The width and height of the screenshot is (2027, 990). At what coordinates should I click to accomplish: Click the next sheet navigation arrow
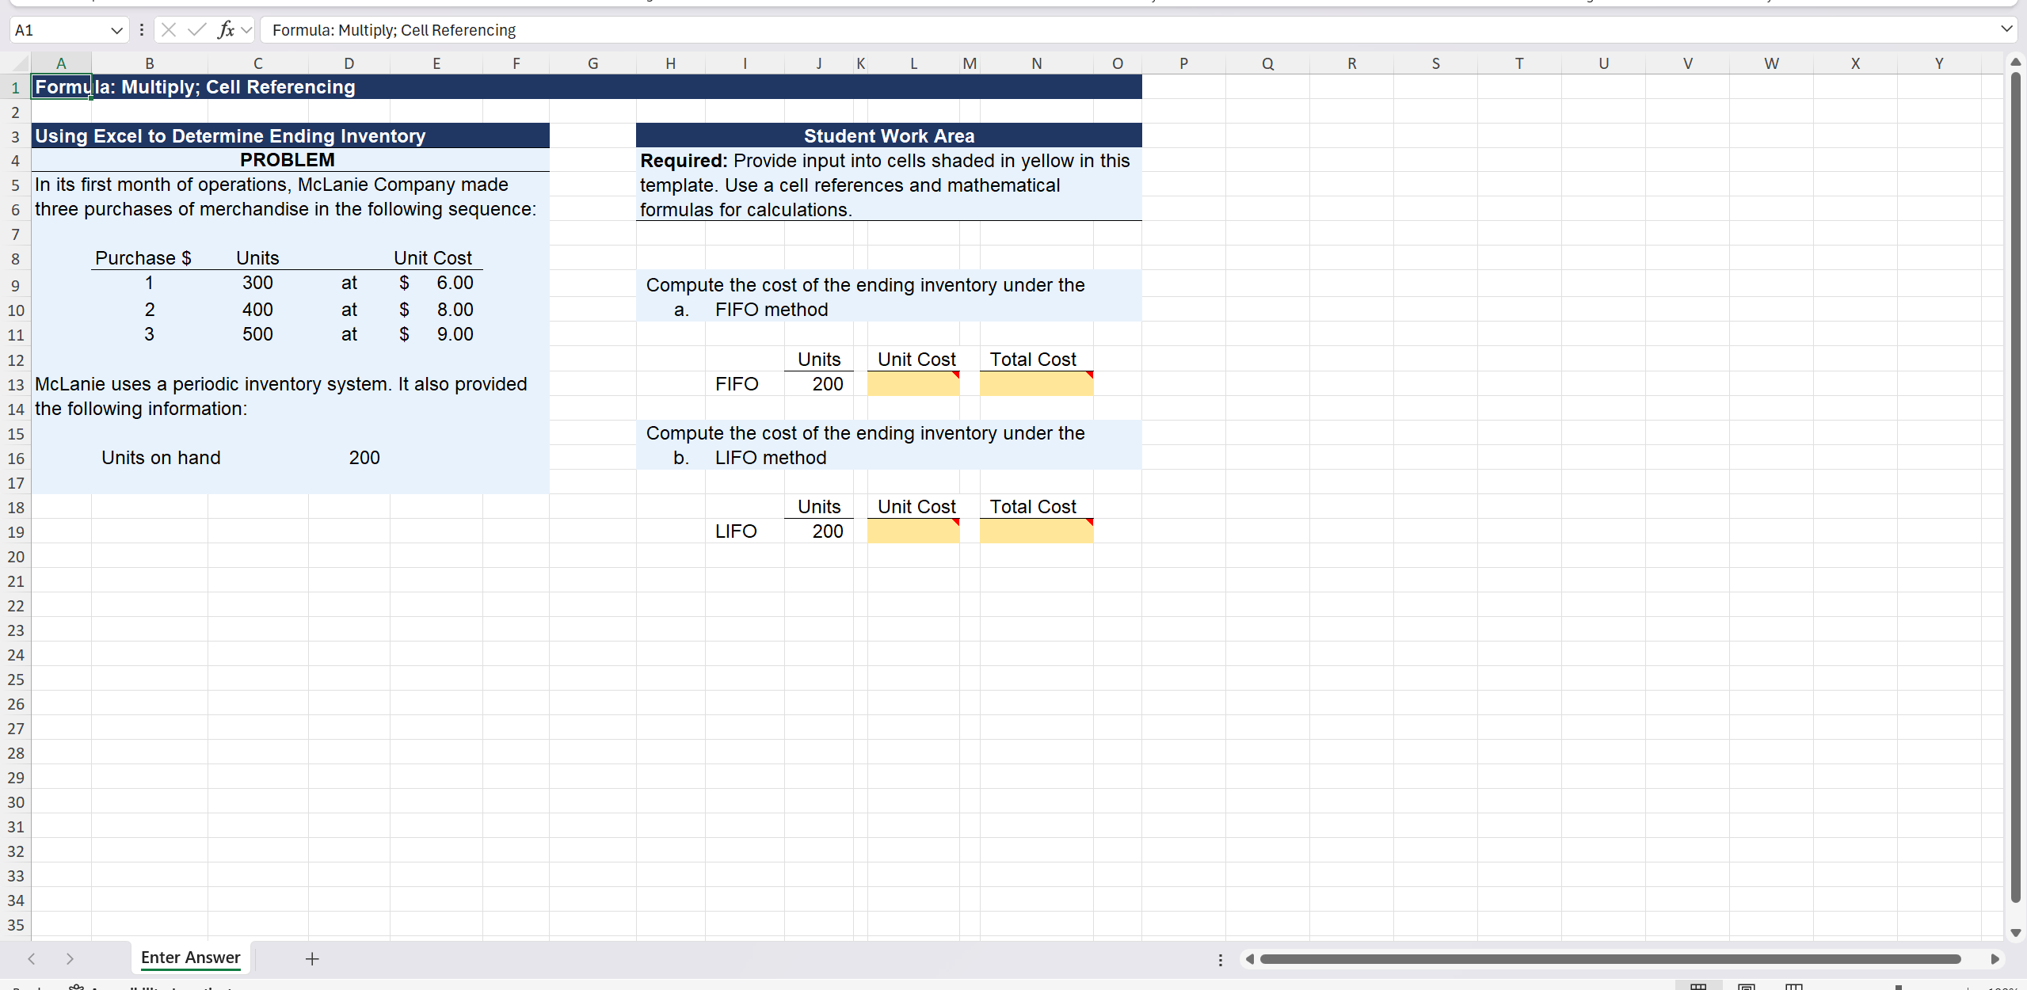coord(70,958)
